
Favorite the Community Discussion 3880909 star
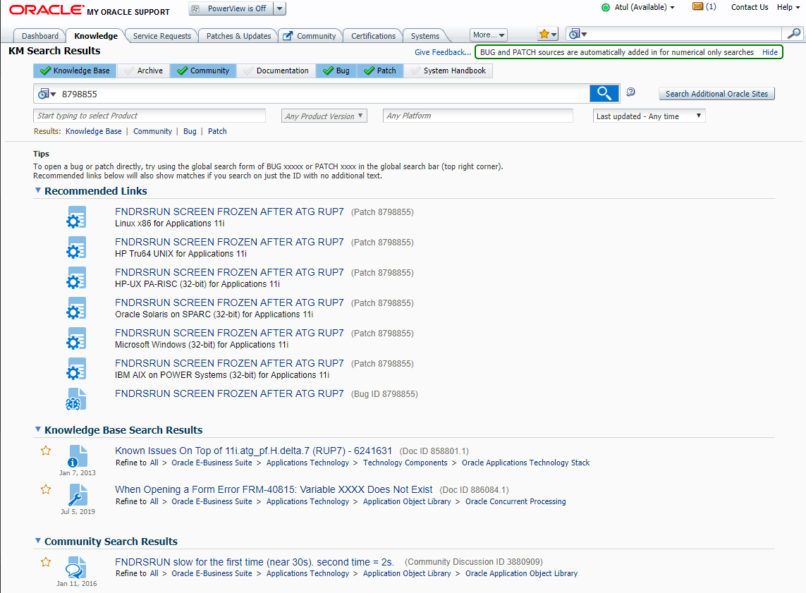(x=46, y=562)
